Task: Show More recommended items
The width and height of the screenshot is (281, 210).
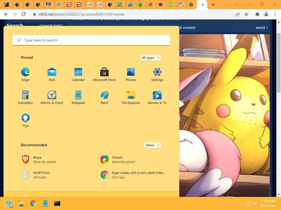Action: [x=153, y=145]
